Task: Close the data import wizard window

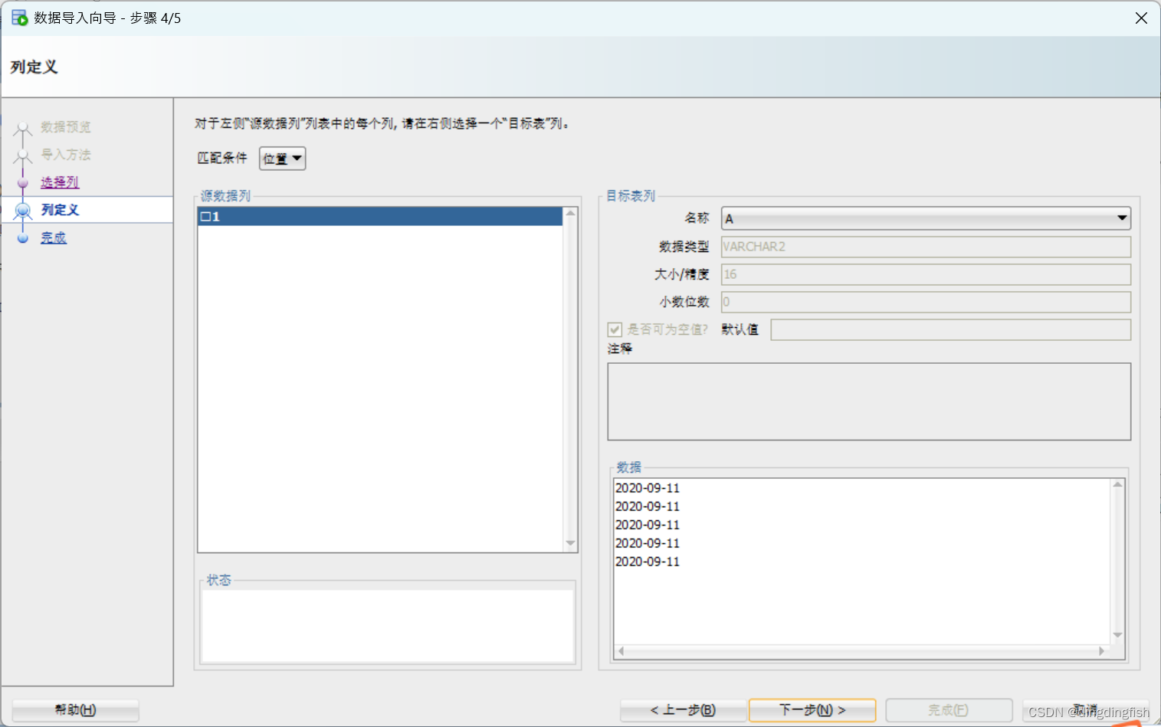Action: click(x=1141, y=18)
